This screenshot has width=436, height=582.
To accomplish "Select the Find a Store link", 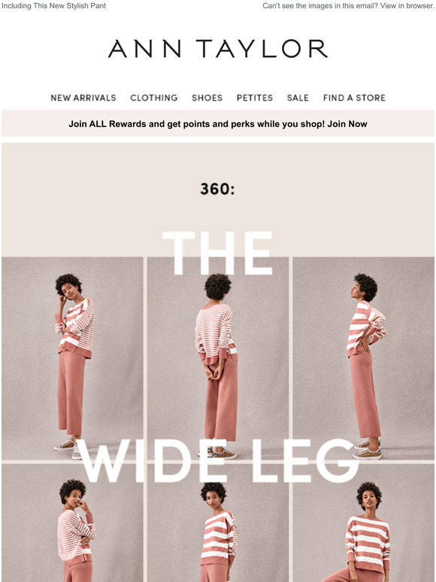I will pos(354,98).
